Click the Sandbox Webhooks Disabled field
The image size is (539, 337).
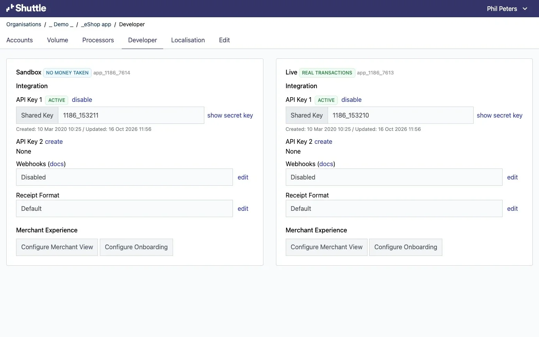124,177
